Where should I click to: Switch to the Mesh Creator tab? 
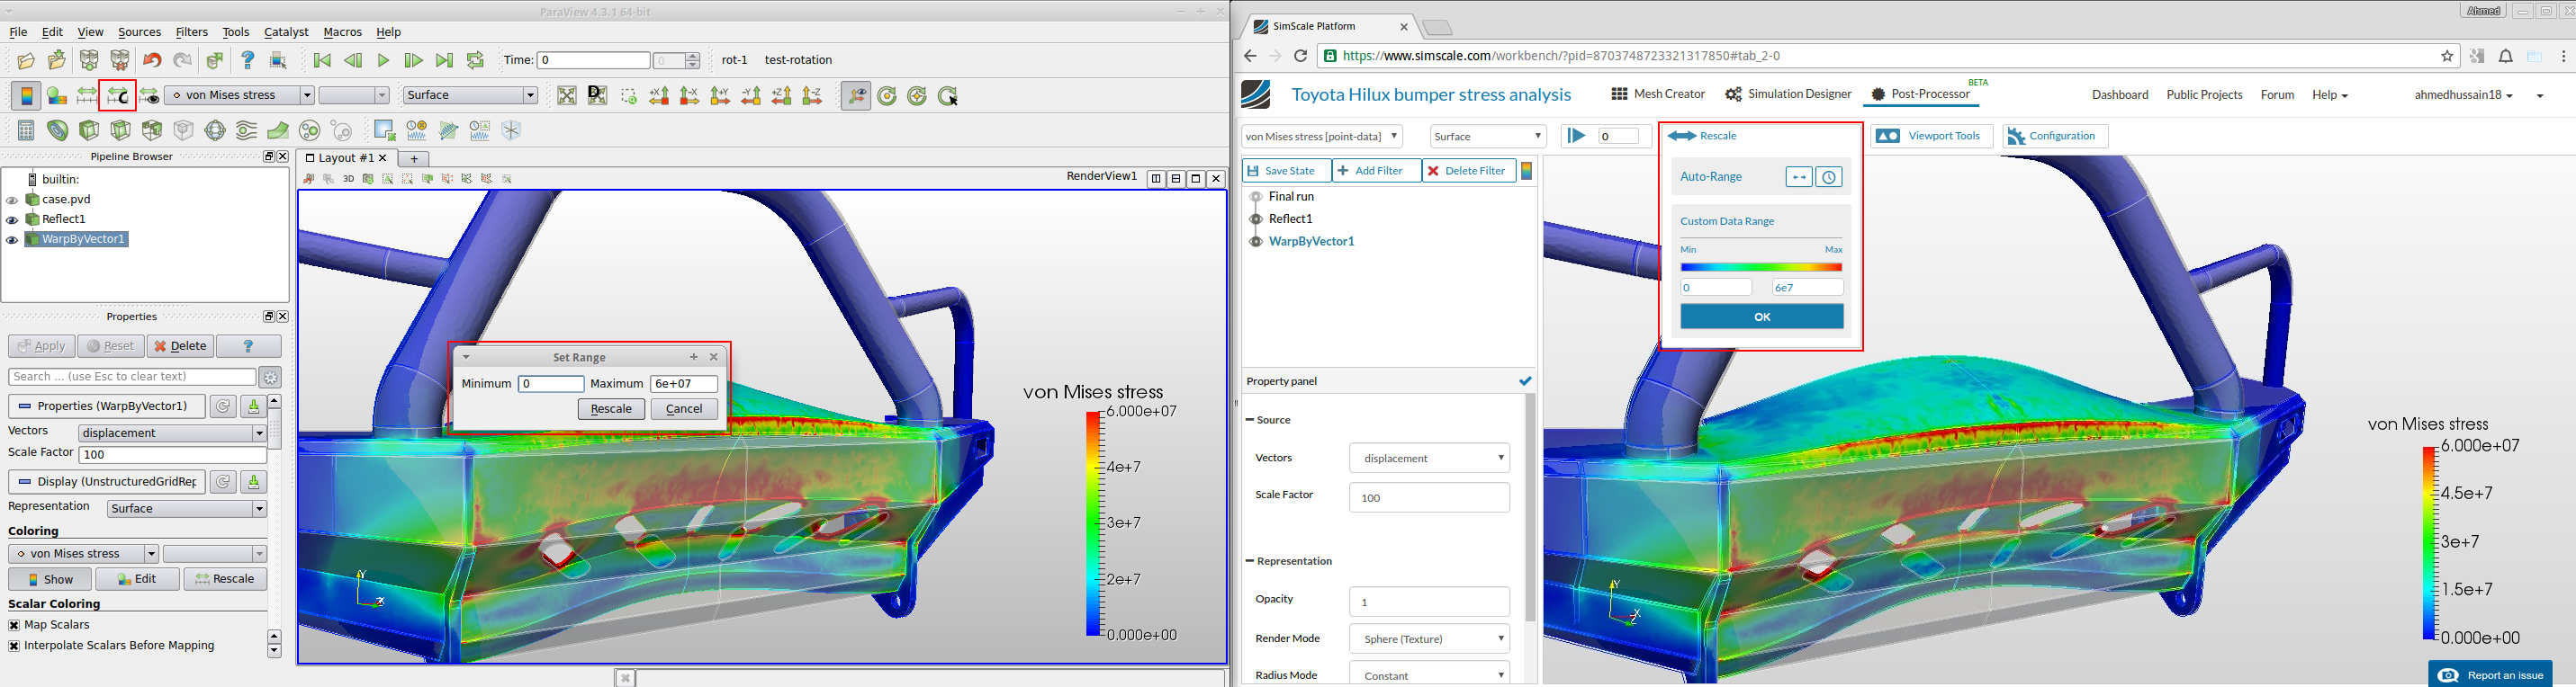(x=1658, y=94)
